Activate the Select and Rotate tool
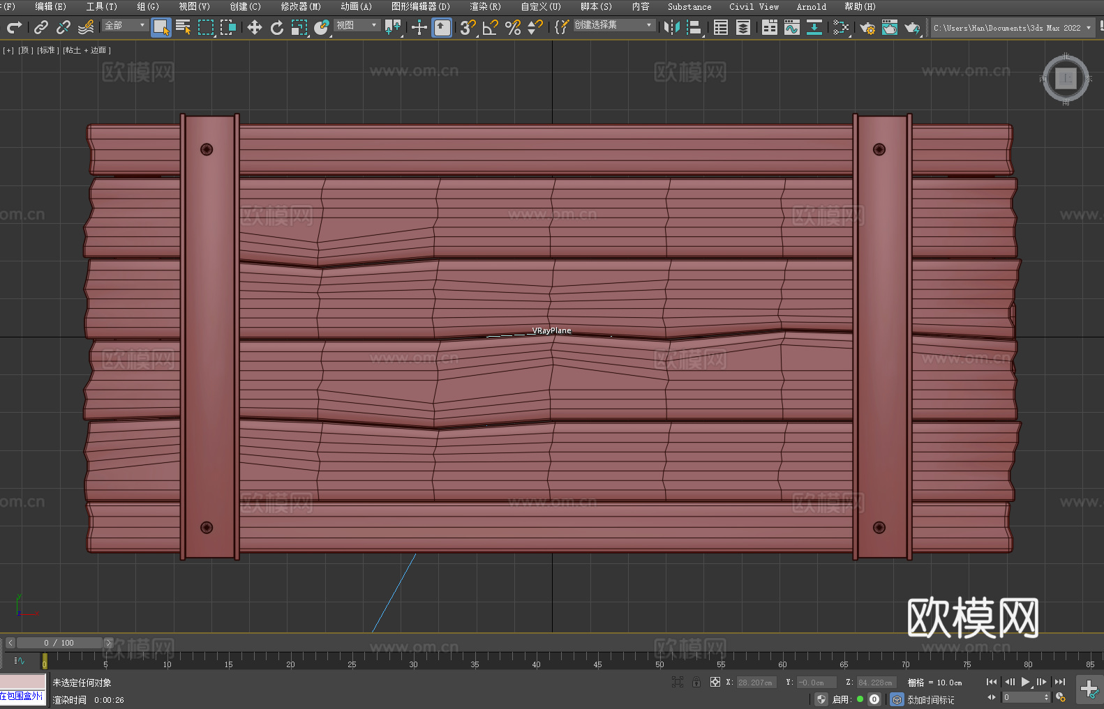The height and width of the screenshot is (709, 1104). click(277, 27)
